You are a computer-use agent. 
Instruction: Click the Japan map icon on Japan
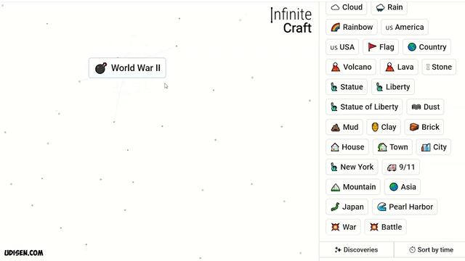pyautogui.click(x=335, y=207)
